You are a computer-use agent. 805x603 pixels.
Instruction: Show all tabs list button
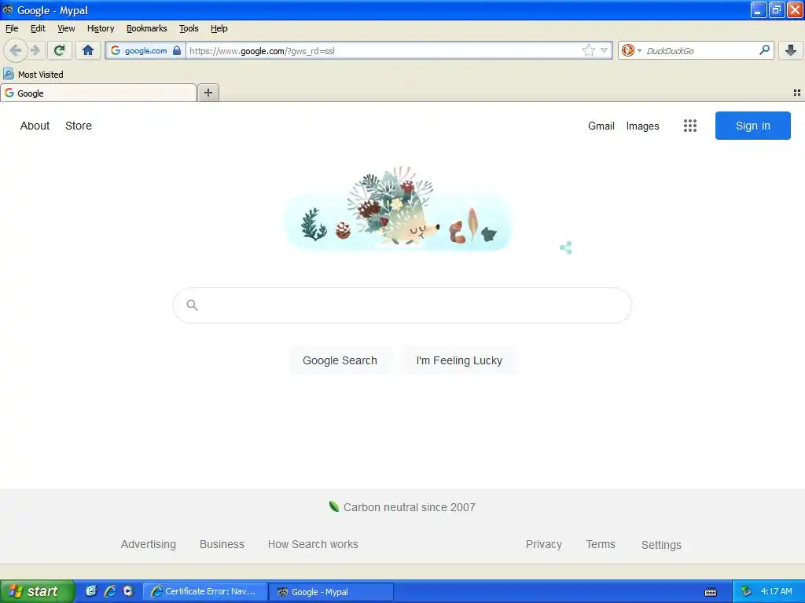pos(797,93)
